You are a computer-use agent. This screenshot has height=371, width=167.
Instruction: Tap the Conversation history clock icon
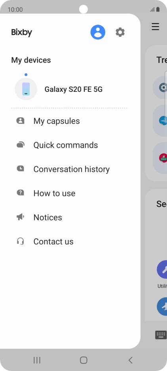[20, 169]
